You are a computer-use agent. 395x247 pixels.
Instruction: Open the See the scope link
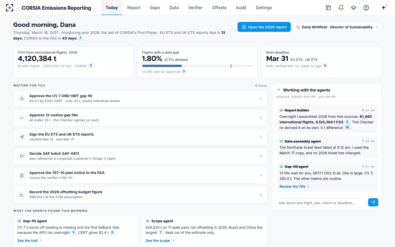[160, 241]
